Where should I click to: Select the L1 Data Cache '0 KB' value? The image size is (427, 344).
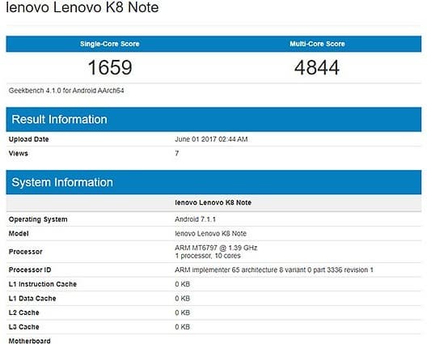tap(183, 299)
